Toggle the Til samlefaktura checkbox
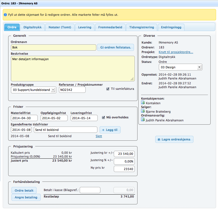Image resolution: width=218 pixels, height=209 pixels. (108, 88)
